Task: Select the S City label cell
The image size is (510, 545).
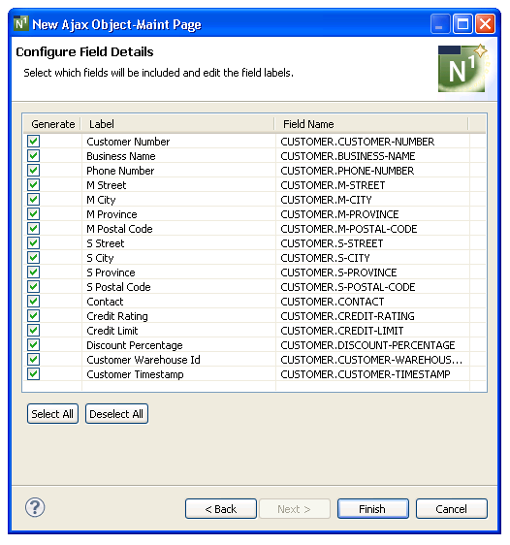Action: pos(179,258)
